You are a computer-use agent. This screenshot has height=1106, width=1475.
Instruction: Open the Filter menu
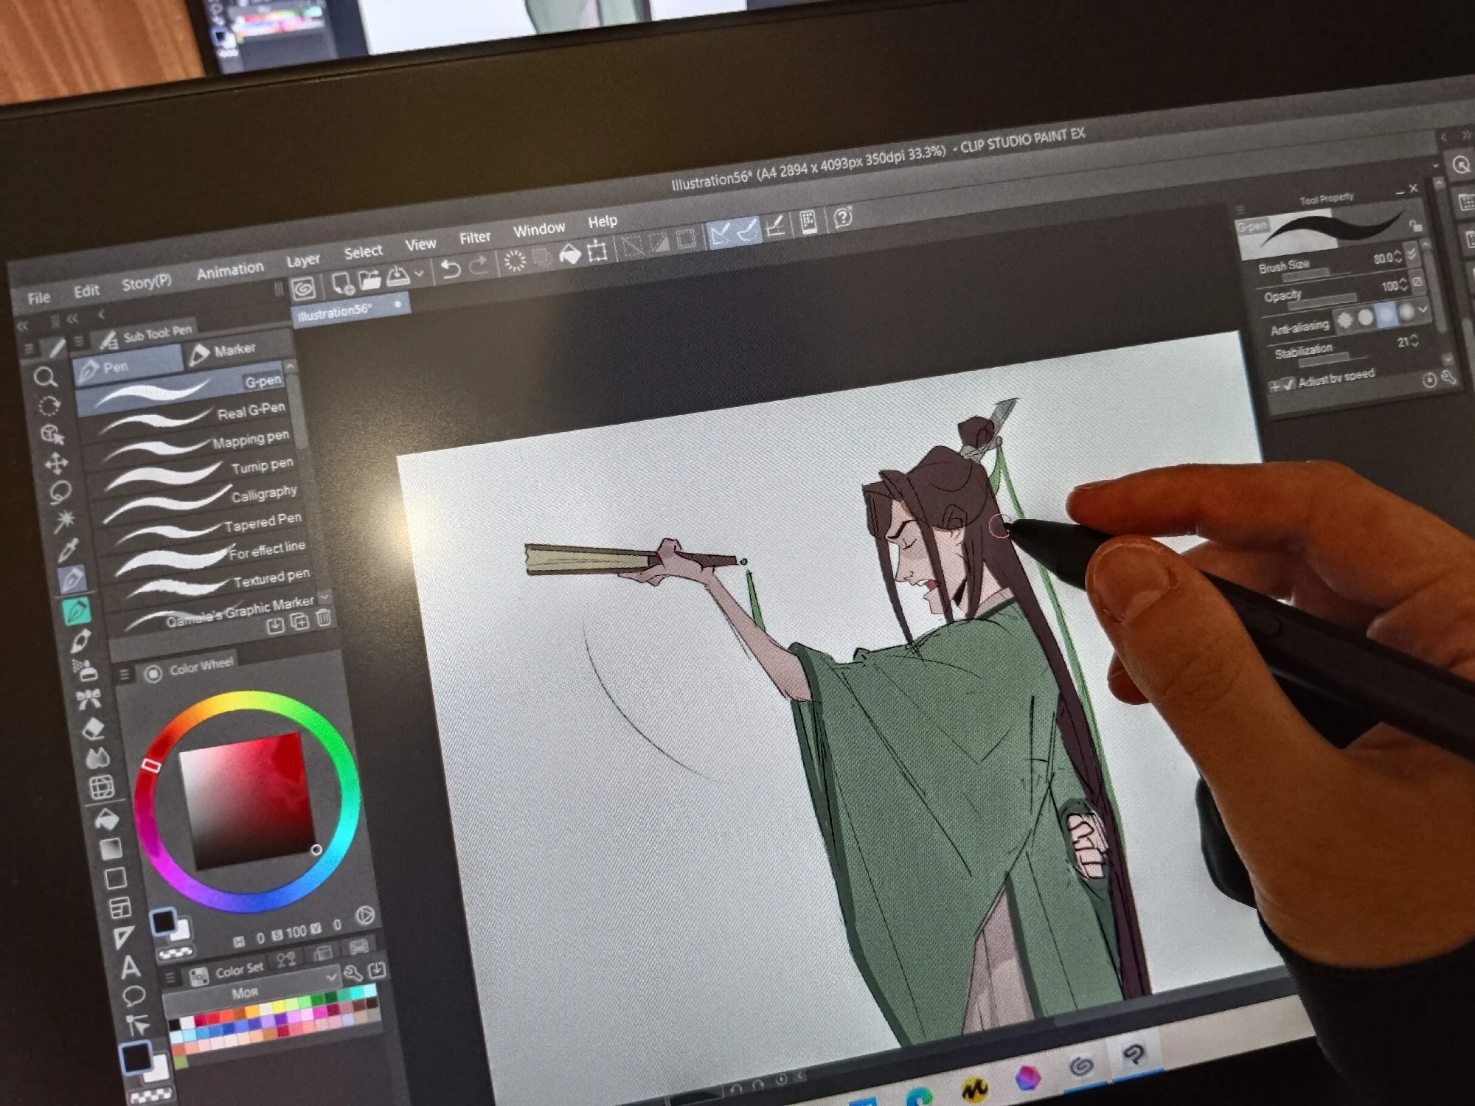474,237
